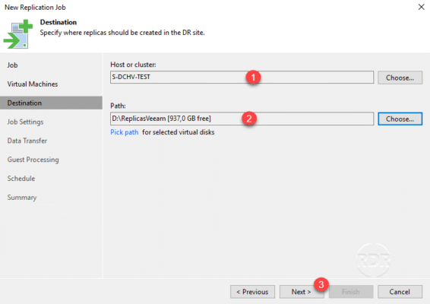Open the Pick path link
430x304 pixels.
click(x=125, y=132)
